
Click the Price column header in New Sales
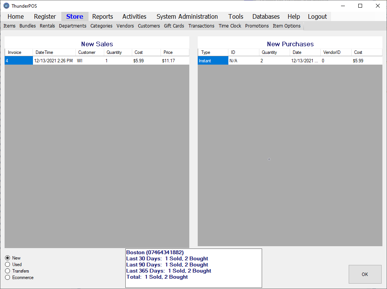click(174, 52)
